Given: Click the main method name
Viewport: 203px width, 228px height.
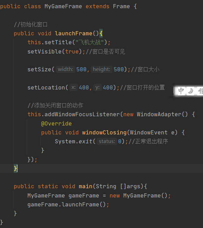Looking at the screenshot, I should (86, 187).
